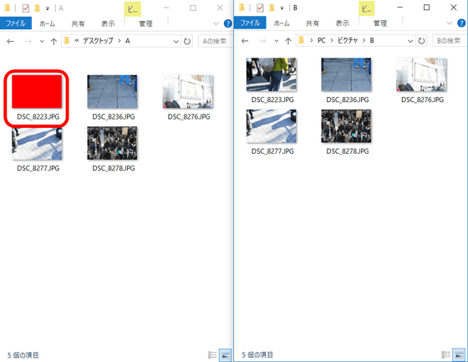The height and width of the screenshot is (362, 468).
Task: Select DSC_8223.JPG thumbnail in folder B
Action: (x=272, y=74)
